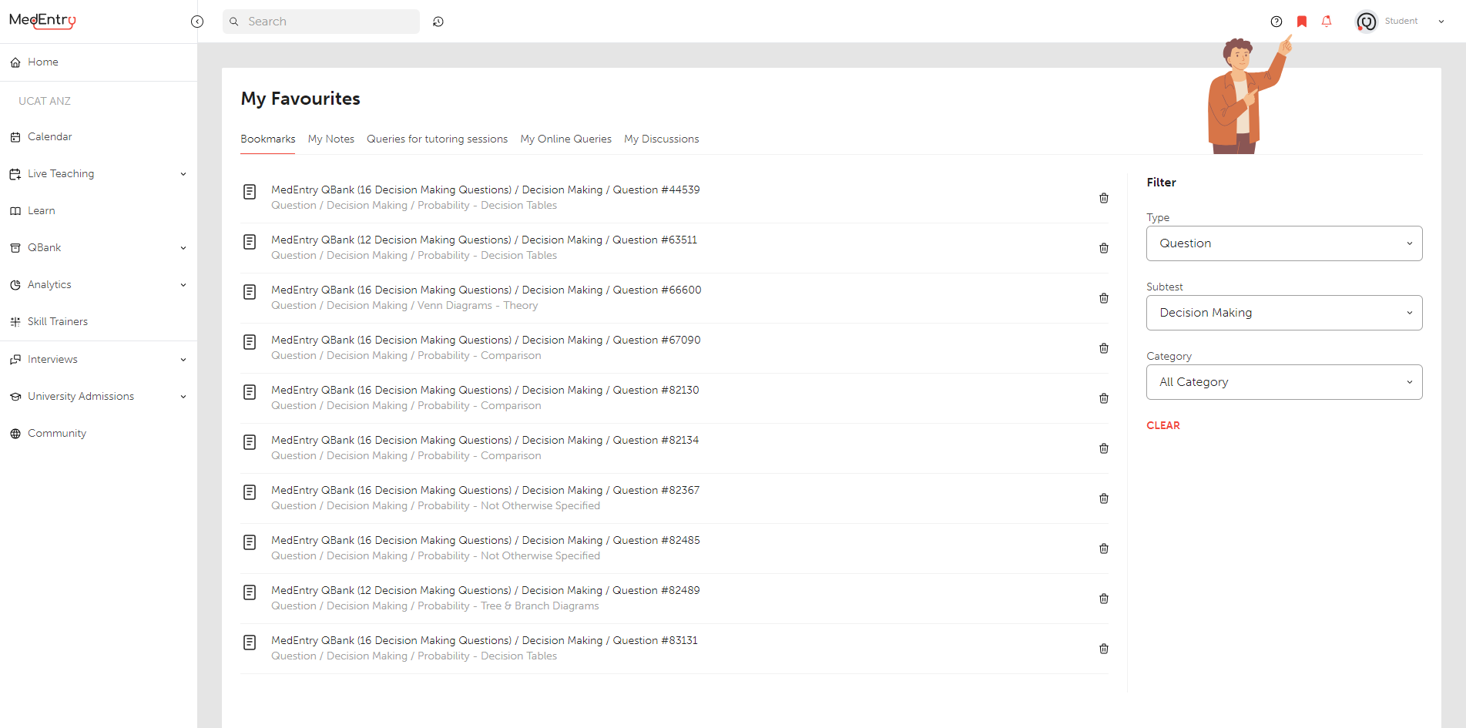Click 'Venn Diagrams - Theory' subtitle text

478,306
